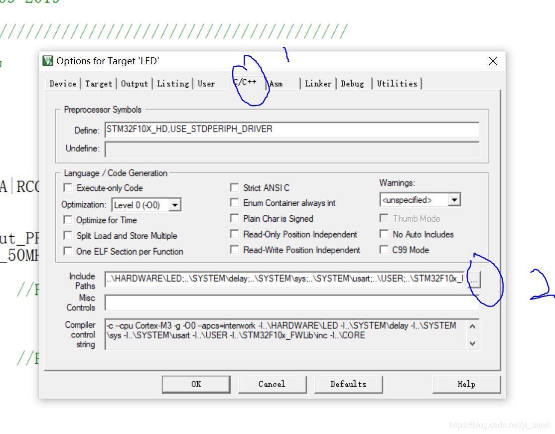Open Include Paths browse button
555x434 pixels.
[x=474, y=280]
